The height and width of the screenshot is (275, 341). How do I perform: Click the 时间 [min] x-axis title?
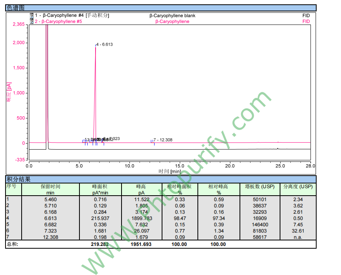170,171
